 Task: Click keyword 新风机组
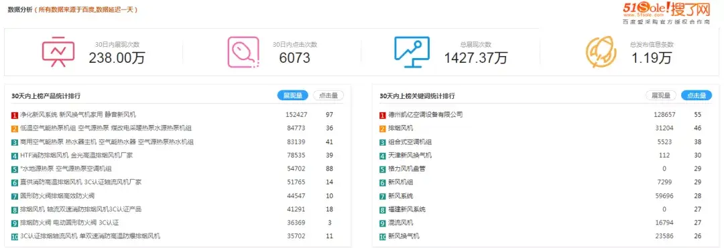401,182
